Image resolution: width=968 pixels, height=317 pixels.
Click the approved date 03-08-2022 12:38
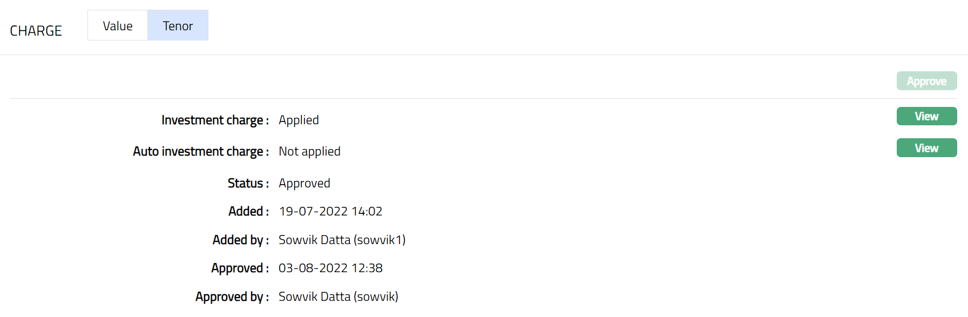tap(330, 268)
